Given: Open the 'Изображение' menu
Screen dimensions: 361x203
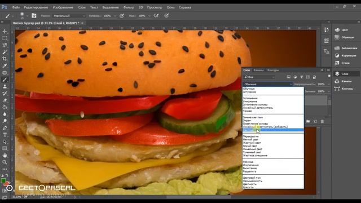Looking at the screenshot, I should (x=63, y=7).
